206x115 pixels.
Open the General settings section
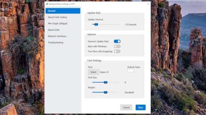63,11
